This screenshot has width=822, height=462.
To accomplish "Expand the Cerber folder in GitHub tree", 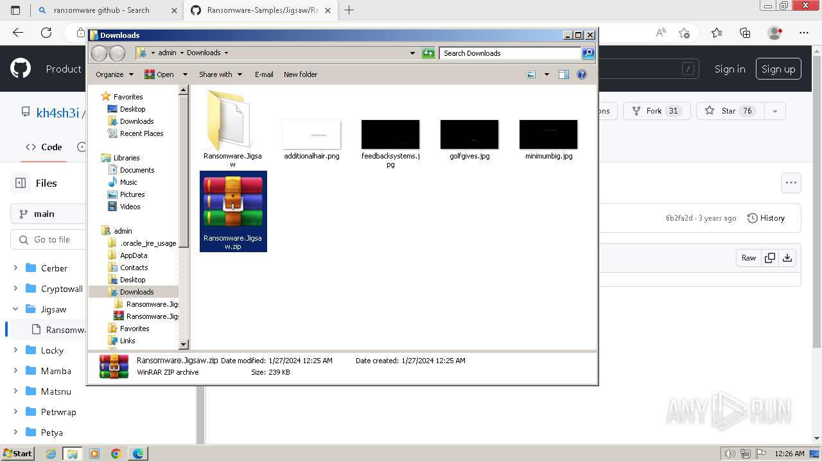I will [x=15, y=268].
